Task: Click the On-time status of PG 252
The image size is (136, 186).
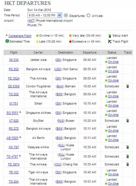Action: coord(113,71)
